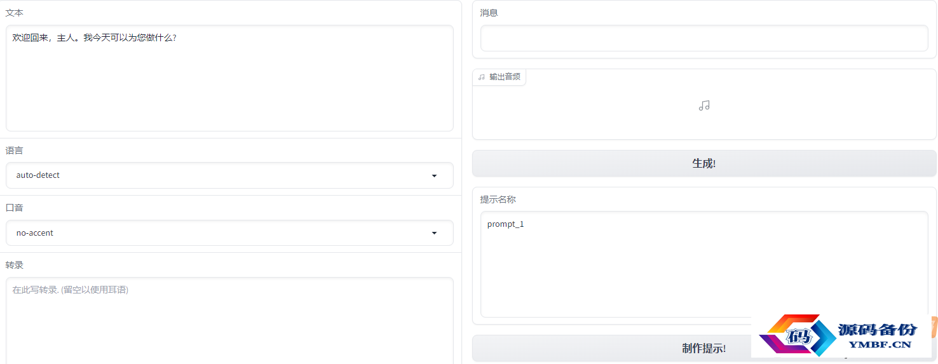Click the 消息 message field

click(704, 38)
